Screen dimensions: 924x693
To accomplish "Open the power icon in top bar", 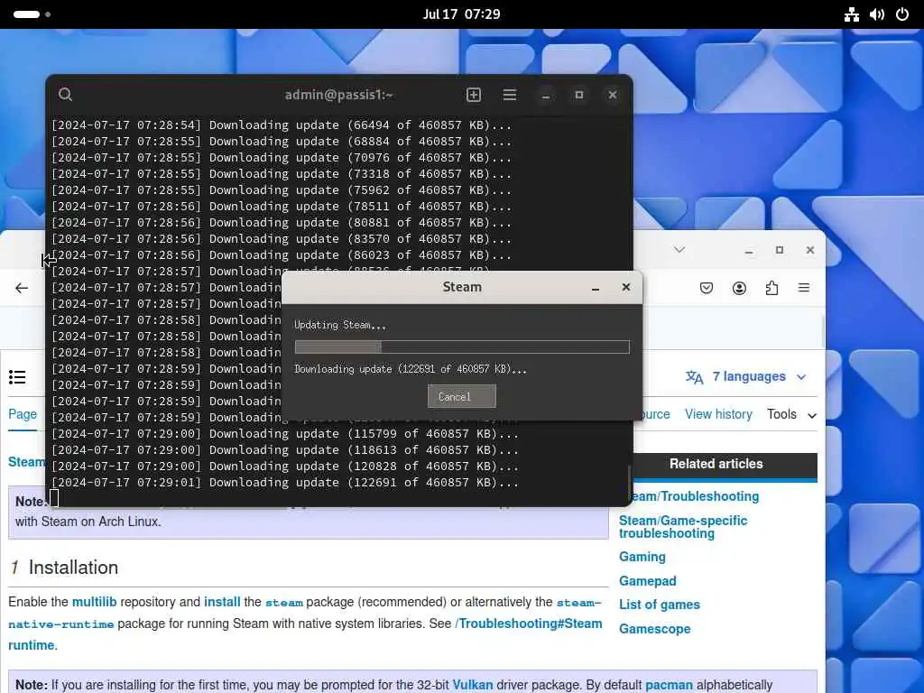I will [x=902, y=14].
